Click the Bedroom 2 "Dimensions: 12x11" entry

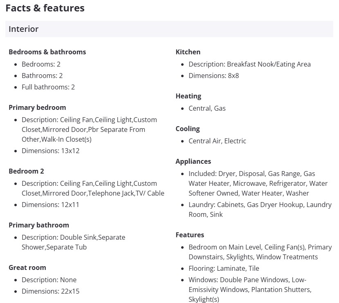50,205
